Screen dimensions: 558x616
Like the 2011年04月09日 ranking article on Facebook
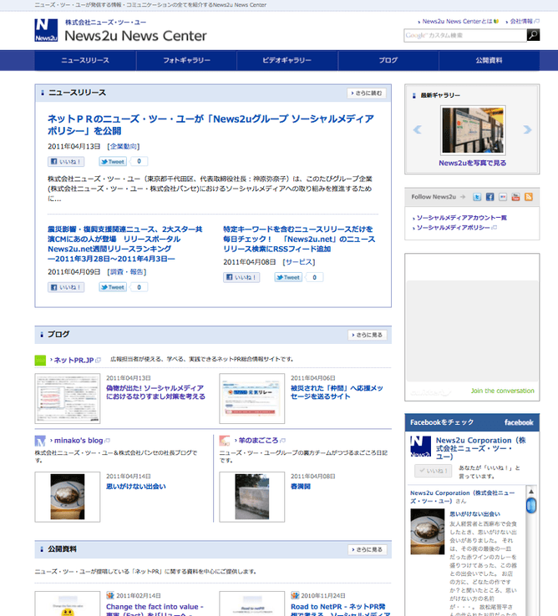click(66, 287)
